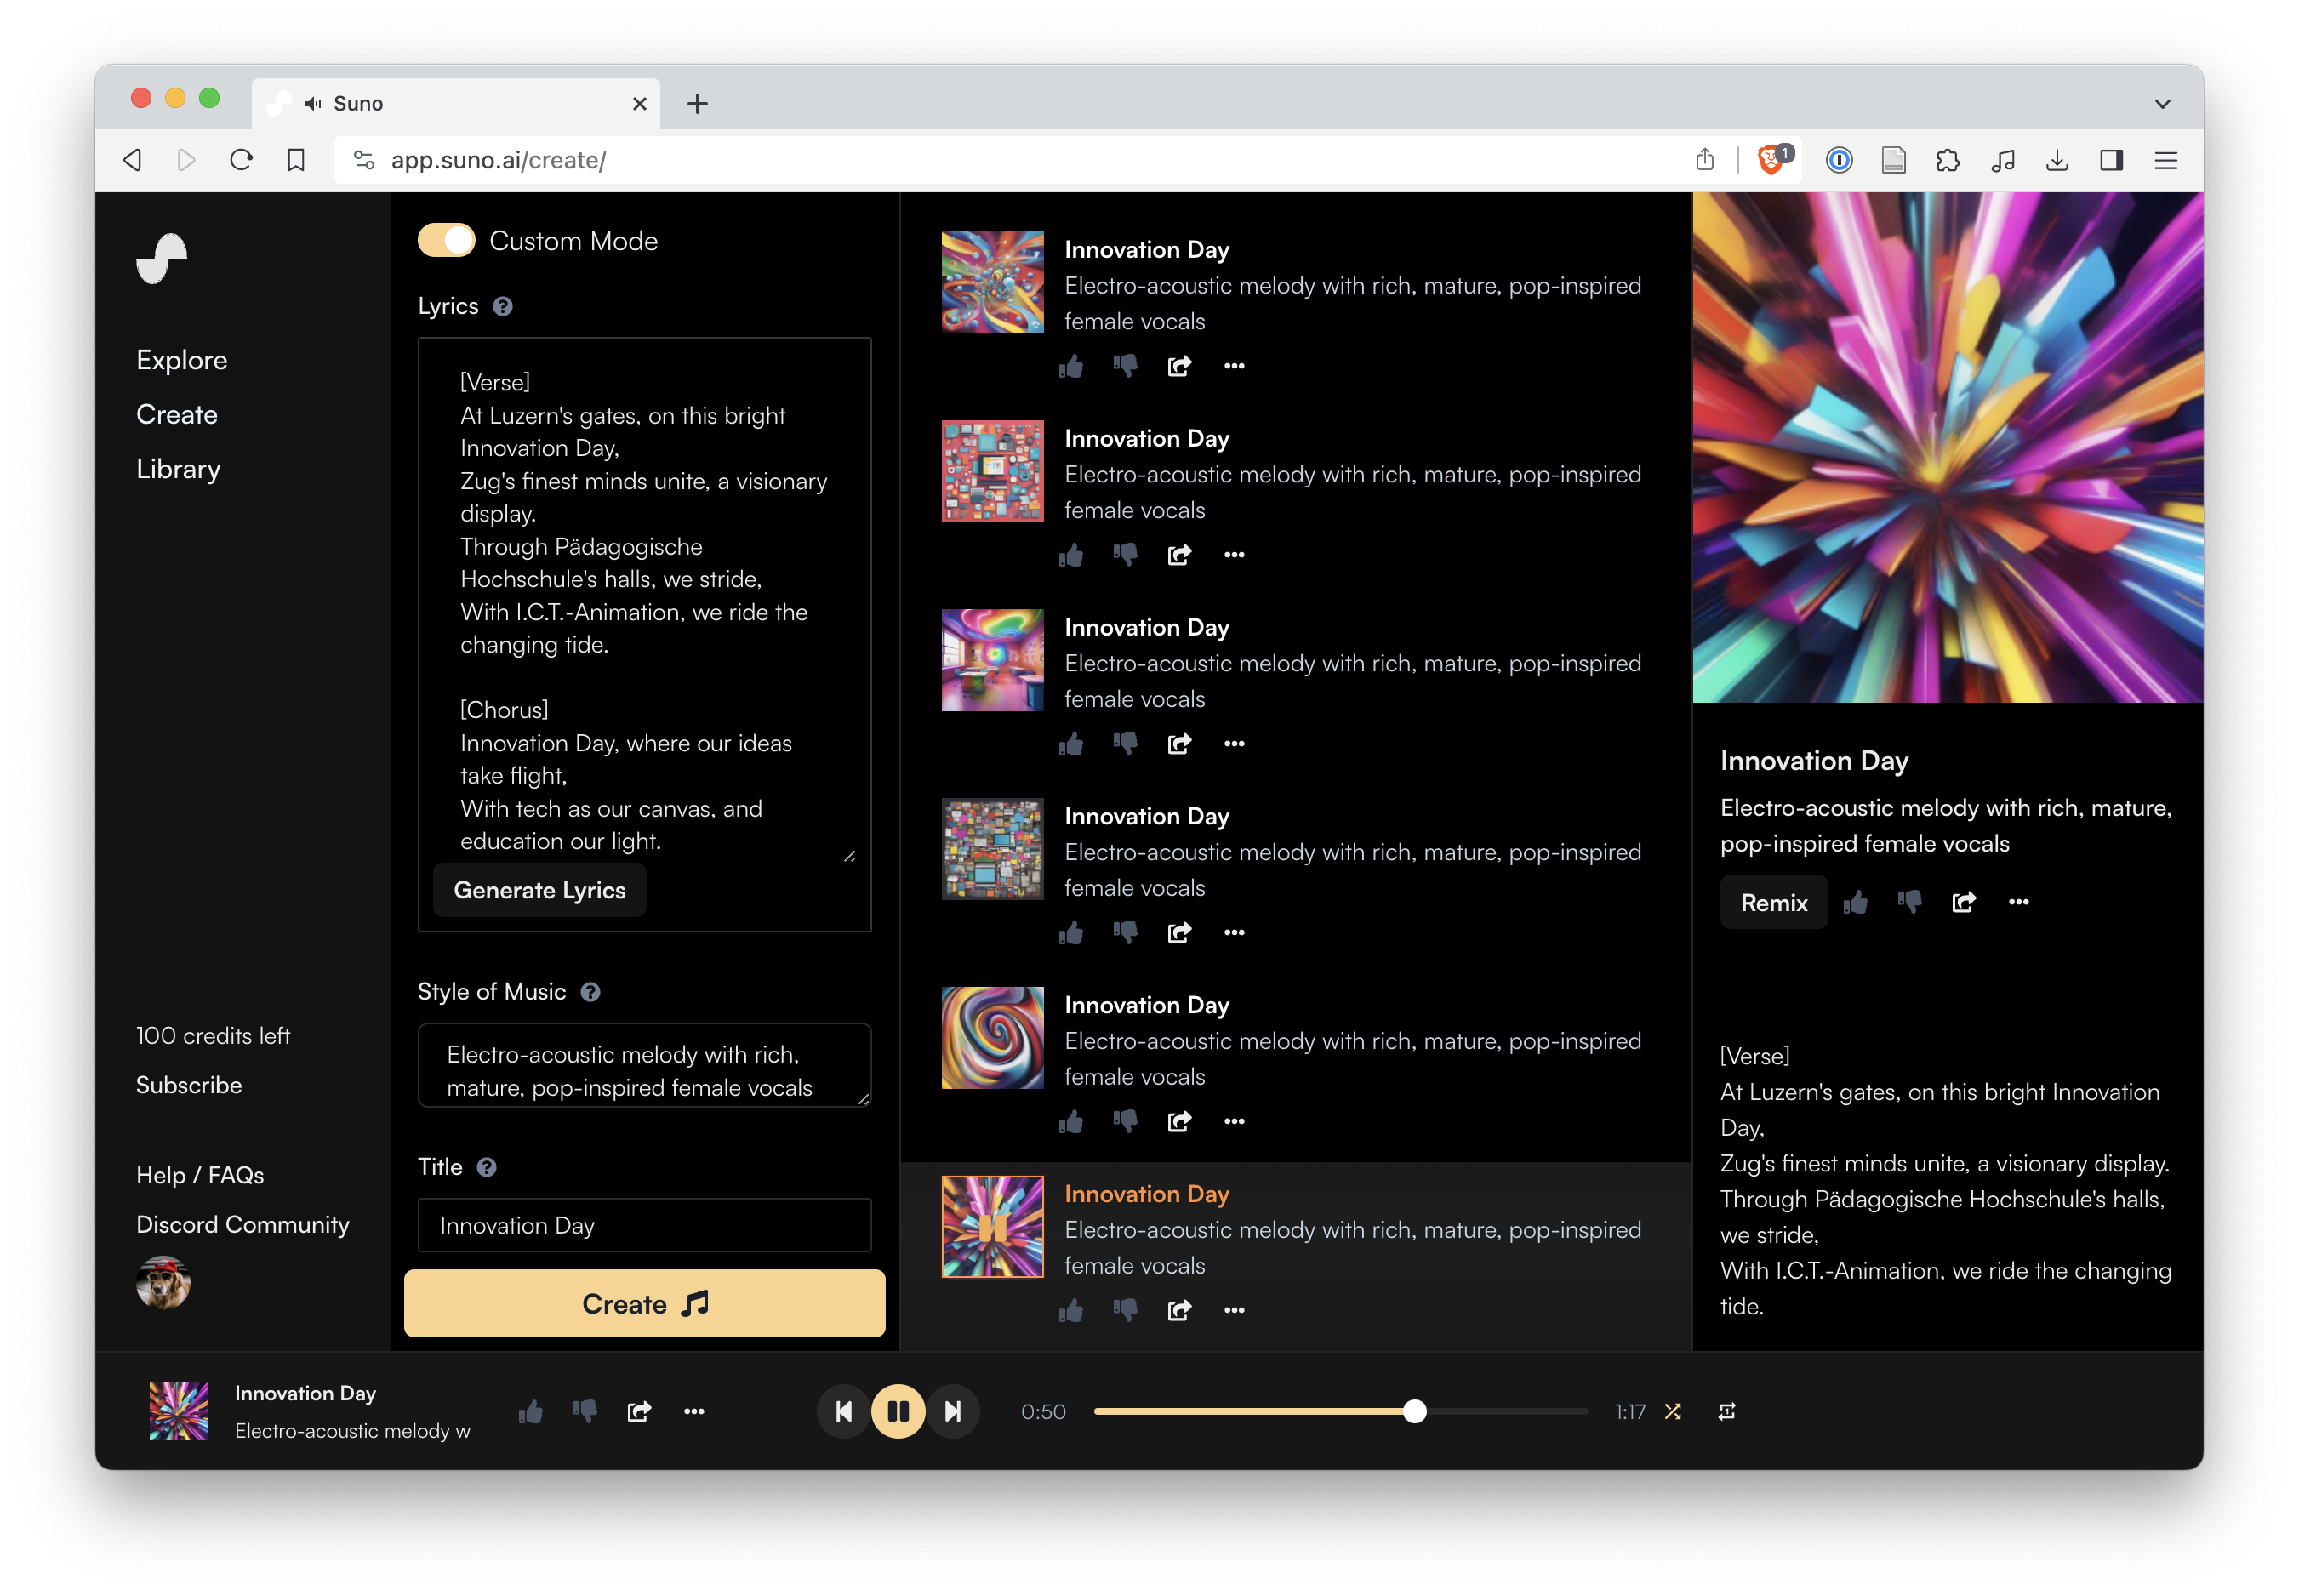The height and width of the screenshot is (1596, 2299).
Task: Click the more options icon on fourth result
Action: tap(1235, 932)
